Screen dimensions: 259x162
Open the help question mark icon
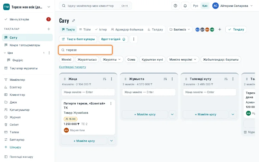175,6
